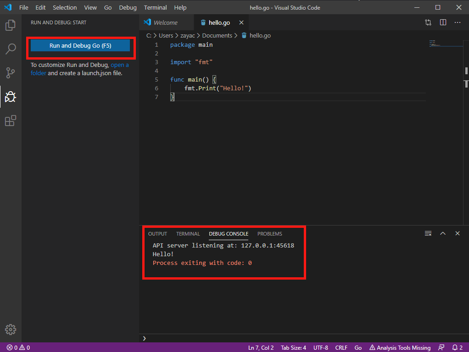Maximize the panel with the up chevron

(x=443, y=233)
